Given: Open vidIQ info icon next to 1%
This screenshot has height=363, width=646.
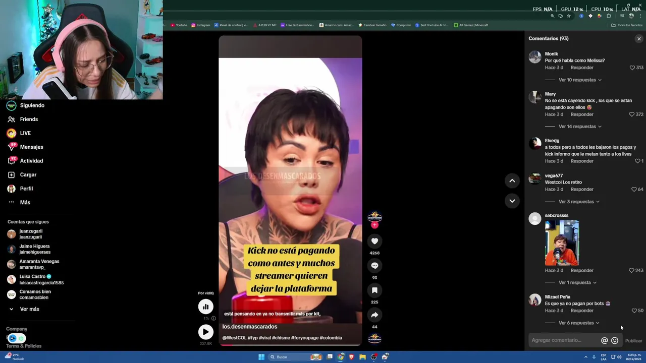Looking at the screenshot, I should [x=213, y=319].
